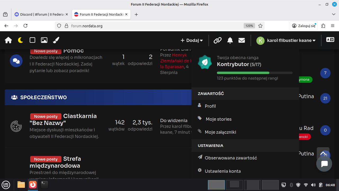Image resolution: width=339 pixels, height=191 pixels.
Task: Open the Firefox extensions icon
Action: (x=323, y=26)
